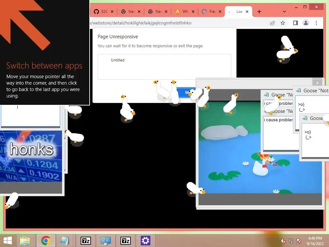The width and height of the screenshot is (329, 247).
Task: Switch to the first New Tab
Action: tap(128, 12)
